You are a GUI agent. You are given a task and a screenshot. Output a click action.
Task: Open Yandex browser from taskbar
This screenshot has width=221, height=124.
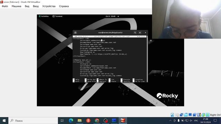coord(88,121)
